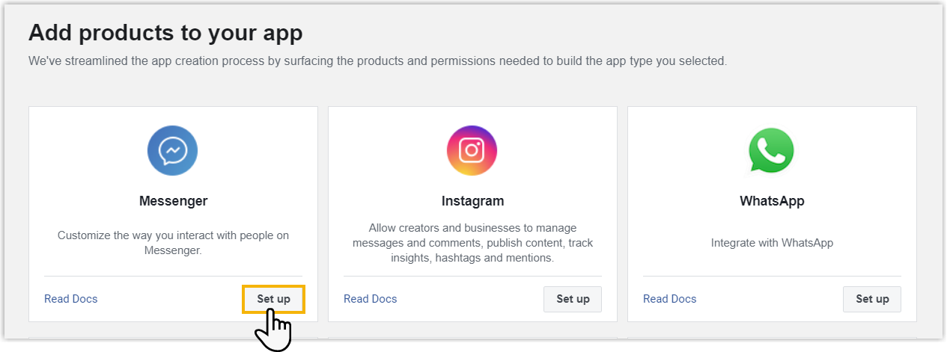
Task: Set up the Messenger product
Action: (x=273, y=299)
